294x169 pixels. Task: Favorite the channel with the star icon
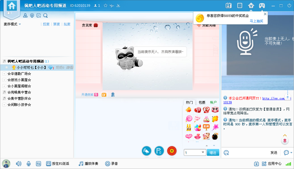pos(106,6)
